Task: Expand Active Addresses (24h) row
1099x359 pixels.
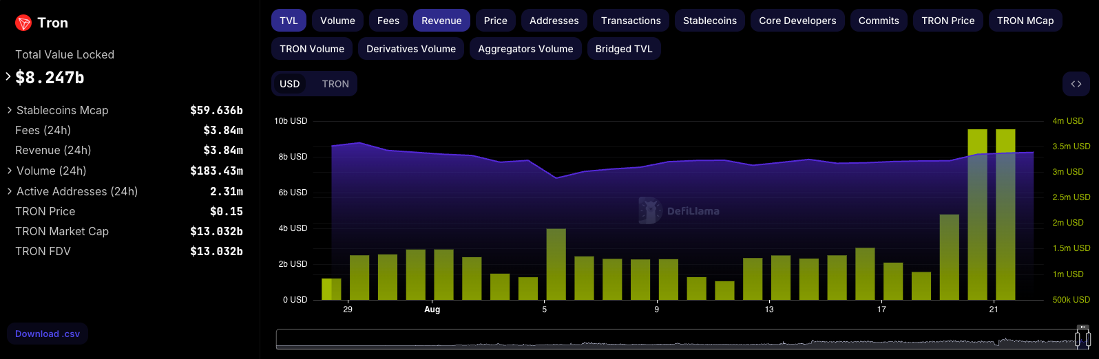Action: coord(10,191)
